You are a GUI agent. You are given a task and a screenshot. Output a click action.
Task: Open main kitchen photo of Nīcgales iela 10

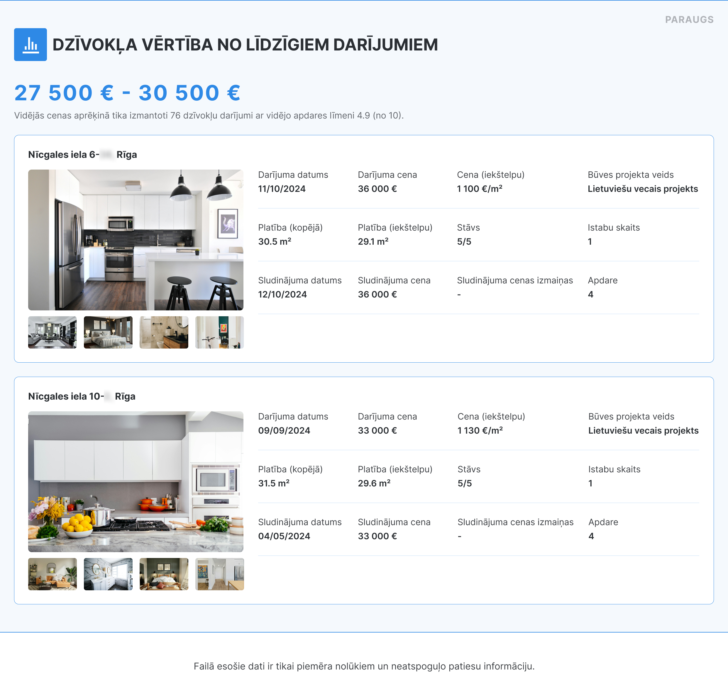(x=136, y=481)
